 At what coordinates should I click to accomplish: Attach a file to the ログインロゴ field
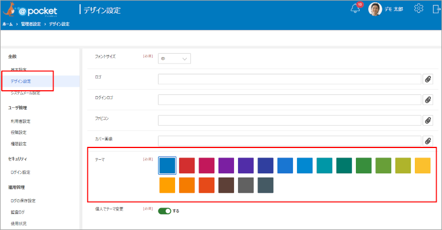click(428, 100)
